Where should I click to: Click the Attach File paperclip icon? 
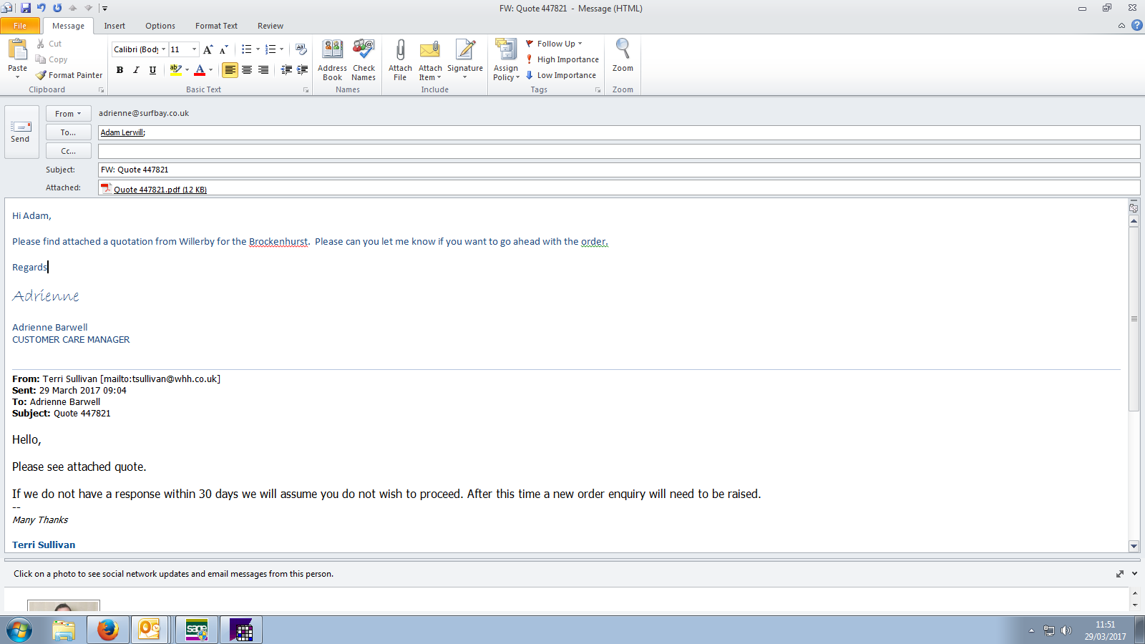pyautogui.click(x=400, y=50)
